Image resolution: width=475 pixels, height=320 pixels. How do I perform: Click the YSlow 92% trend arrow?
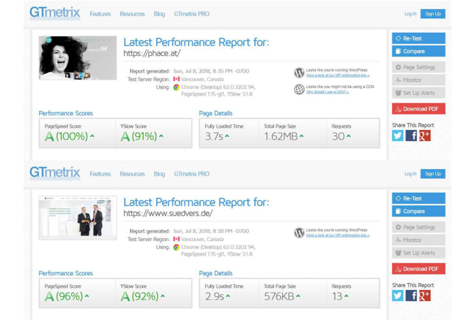click(x=163, y=296)
